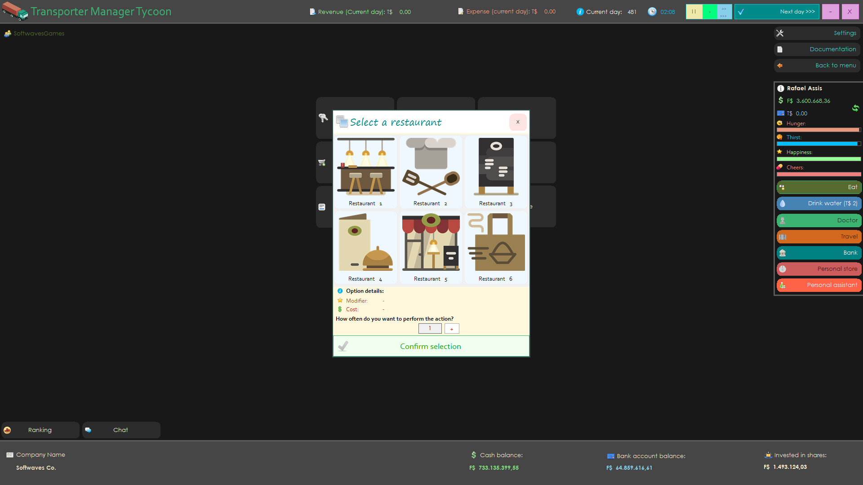Increase action count with the + button

click(x=451, y=328)
